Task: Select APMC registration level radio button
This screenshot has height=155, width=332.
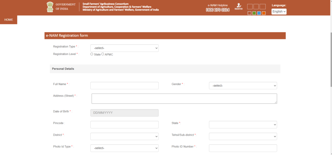Action: [103, 54]
